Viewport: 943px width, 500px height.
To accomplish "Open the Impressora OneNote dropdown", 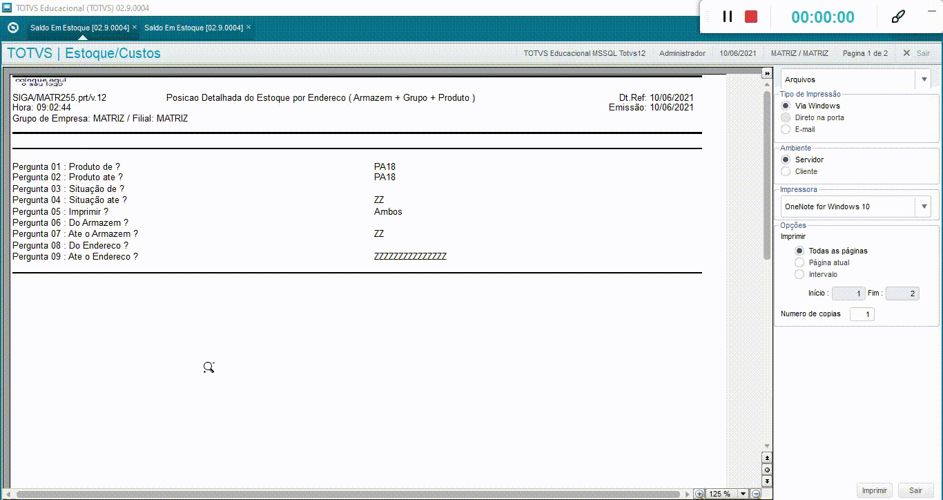I will 924,206.
